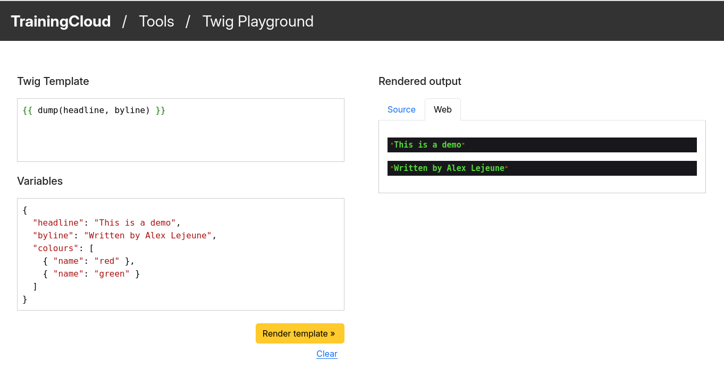
Task: Click the "byline" key in Variables
Action: (x=54, y=236)
